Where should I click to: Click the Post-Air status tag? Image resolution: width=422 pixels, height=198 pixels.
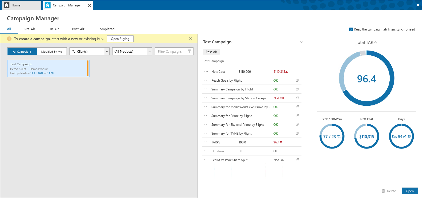211,52
